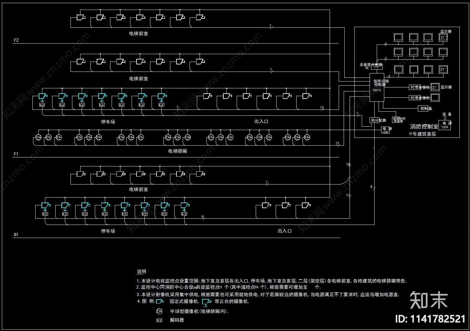
Task: Click the cable count label 11
Action: [x=348, y=195]
